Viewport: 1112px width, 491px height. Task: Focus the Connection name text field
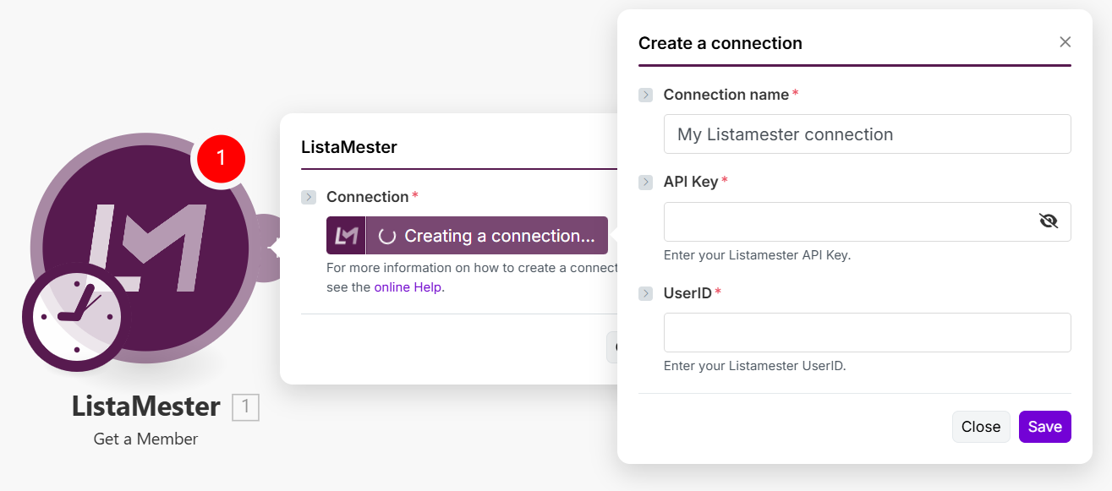click(867, 134)
